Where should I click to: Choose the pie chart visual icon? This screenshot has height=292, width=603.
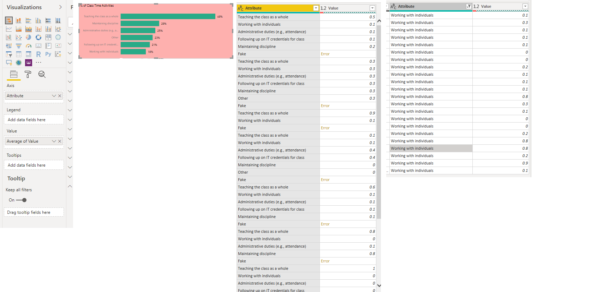click(29, 37)
